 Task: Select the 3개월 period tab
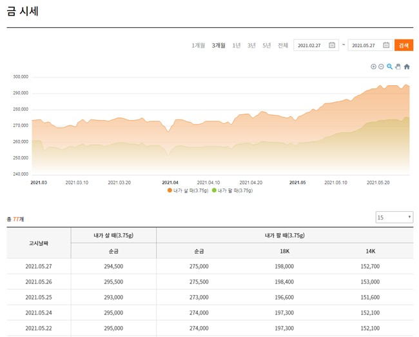219,45
